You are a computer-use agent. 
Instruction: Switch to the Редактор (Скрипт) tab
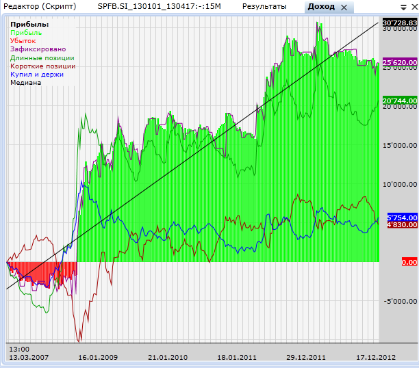[40, 6]
